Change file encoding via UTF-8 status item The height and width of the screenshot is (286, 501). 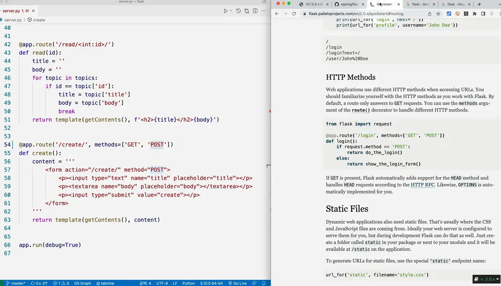pos(162,283)
